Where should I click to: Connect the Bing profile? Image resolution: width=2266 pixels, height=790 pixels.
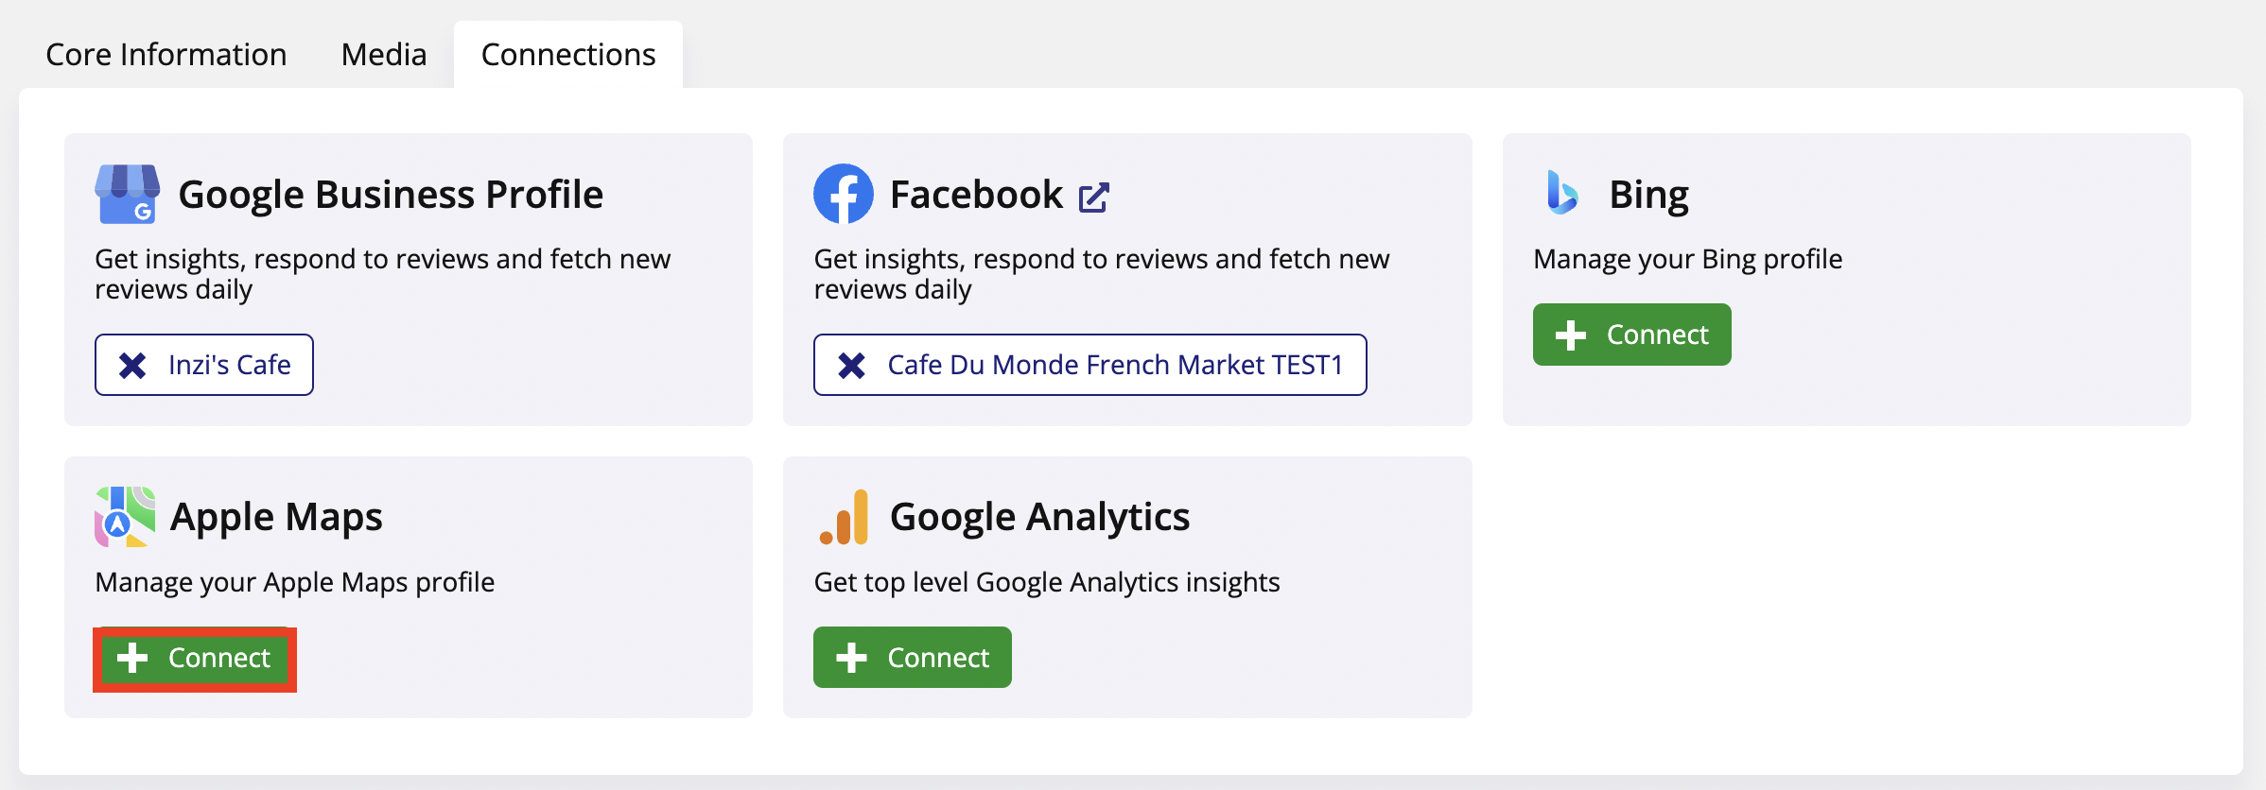coord(1632,335)
